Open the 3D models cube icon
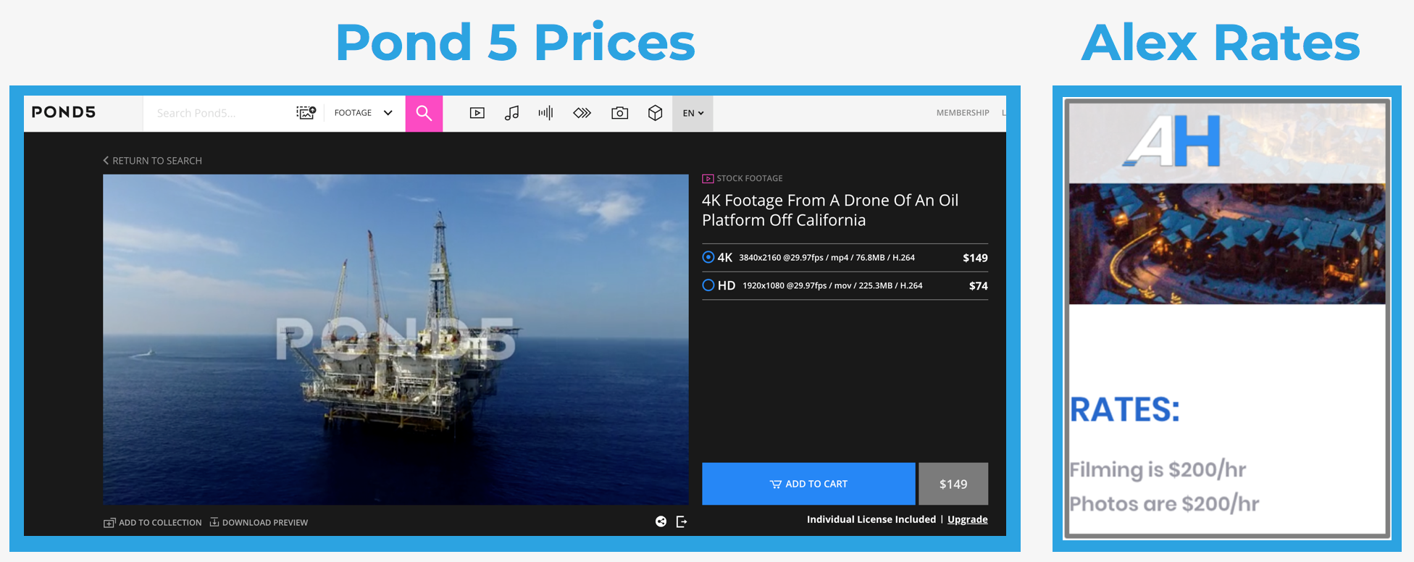This screenshot has height=562, width=1414. coord(655,113)
